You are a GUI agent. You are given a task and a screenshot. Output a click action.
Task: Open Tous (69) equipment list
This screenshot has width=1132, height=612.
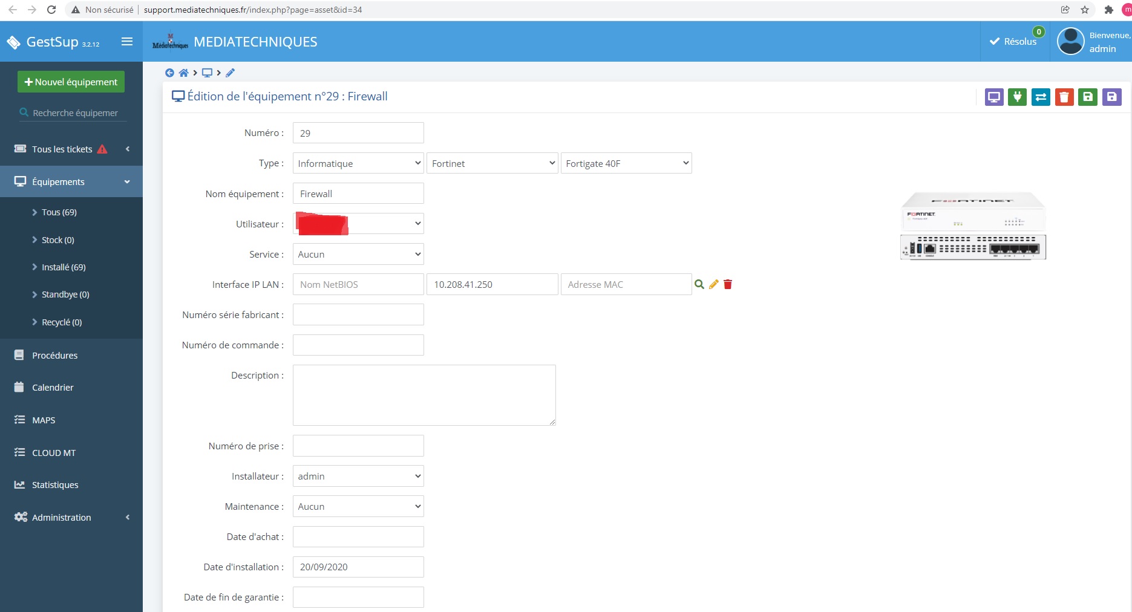pos(59,212)
